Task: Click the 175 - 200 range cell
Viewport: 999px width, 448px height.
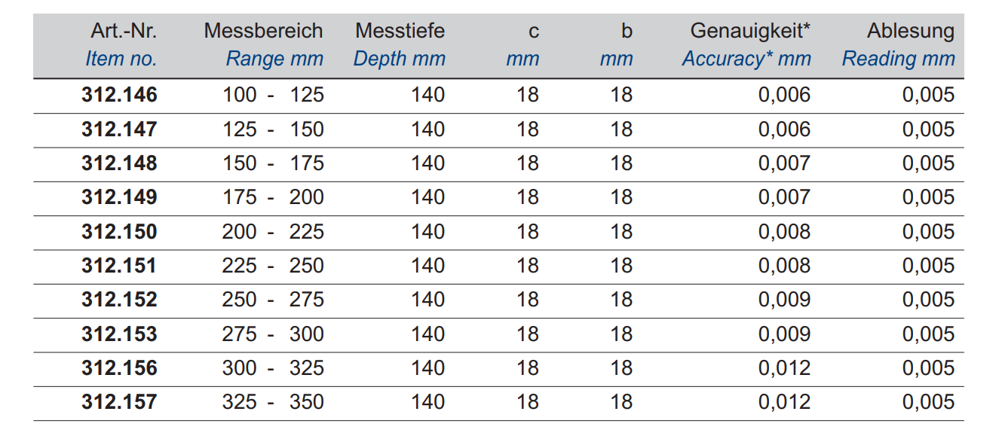Action: [273, 197]
